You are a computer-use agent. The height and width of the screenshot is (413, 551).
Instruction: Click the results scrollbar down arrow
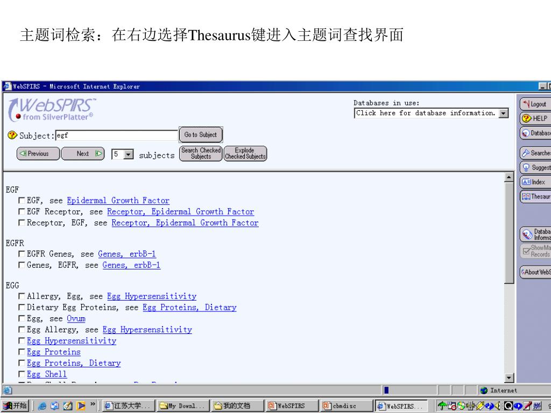pos(509,378)
